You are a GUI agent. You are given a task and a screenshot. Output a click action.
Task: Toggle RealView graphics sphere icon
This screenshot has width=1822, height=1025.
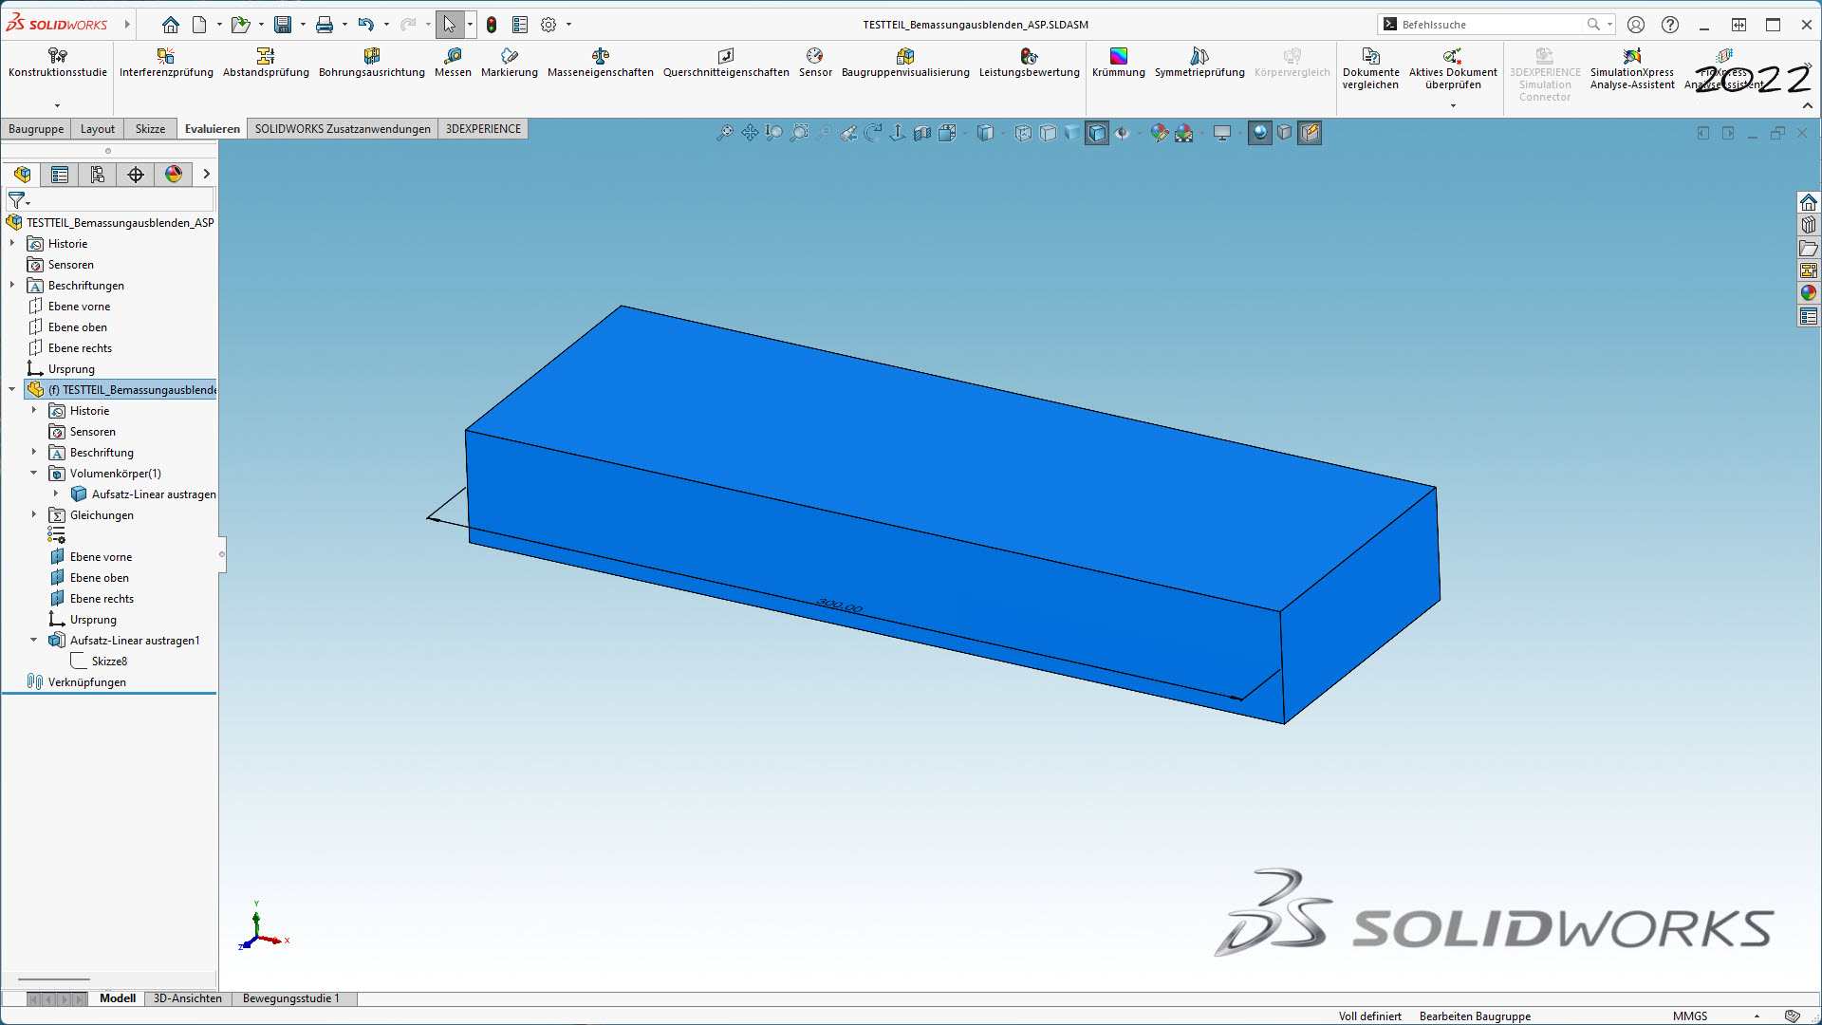[x=1260, y=133]
